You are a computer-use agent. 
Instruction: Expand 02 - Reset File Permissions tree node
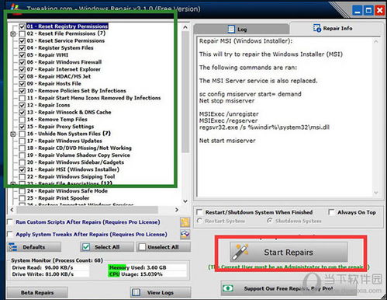(12, 33)
